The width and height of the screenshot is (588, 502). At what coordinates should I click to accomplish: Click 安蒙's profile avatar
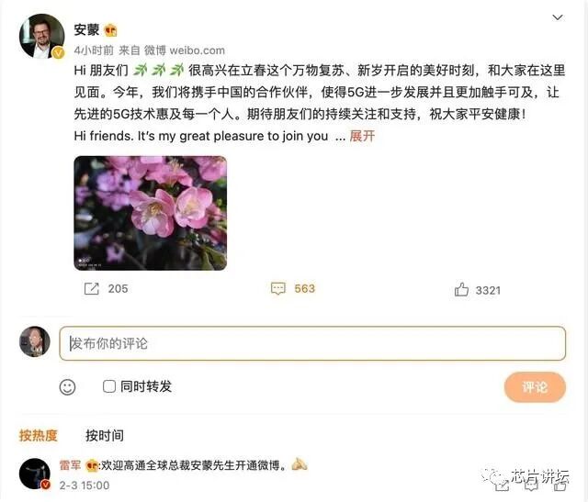[x=41, y=36]
